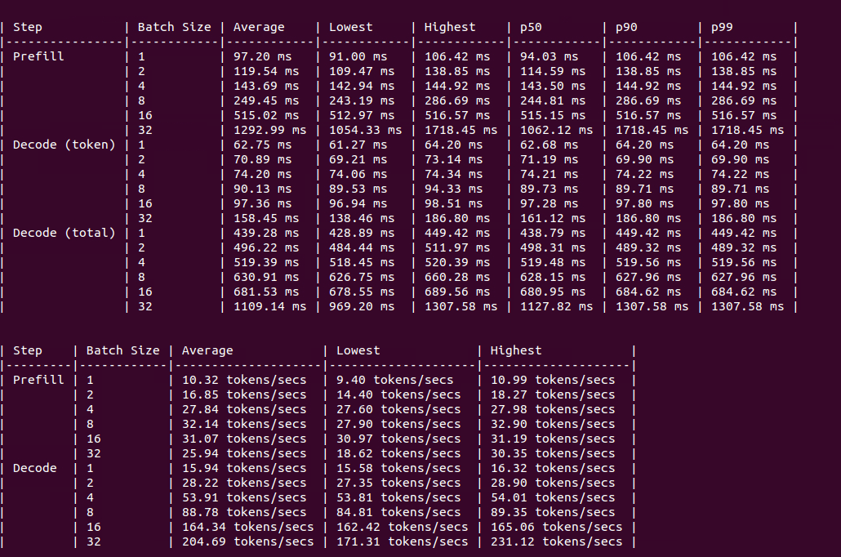
Task: Click the Step header of the bottom table
Action: click(x=28, y=350)
